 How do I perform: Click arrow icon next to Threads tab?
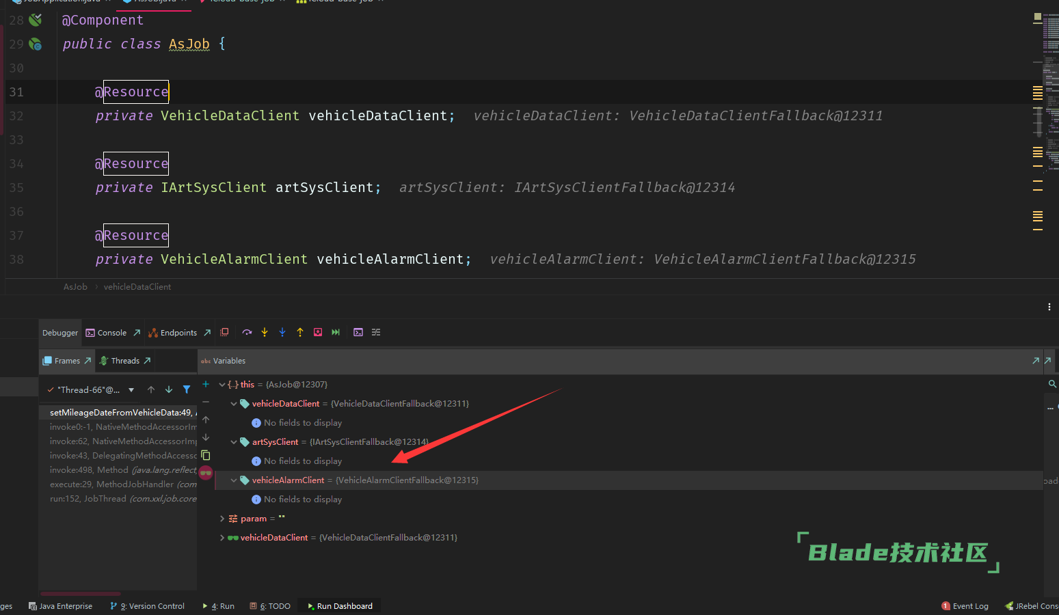147,361
